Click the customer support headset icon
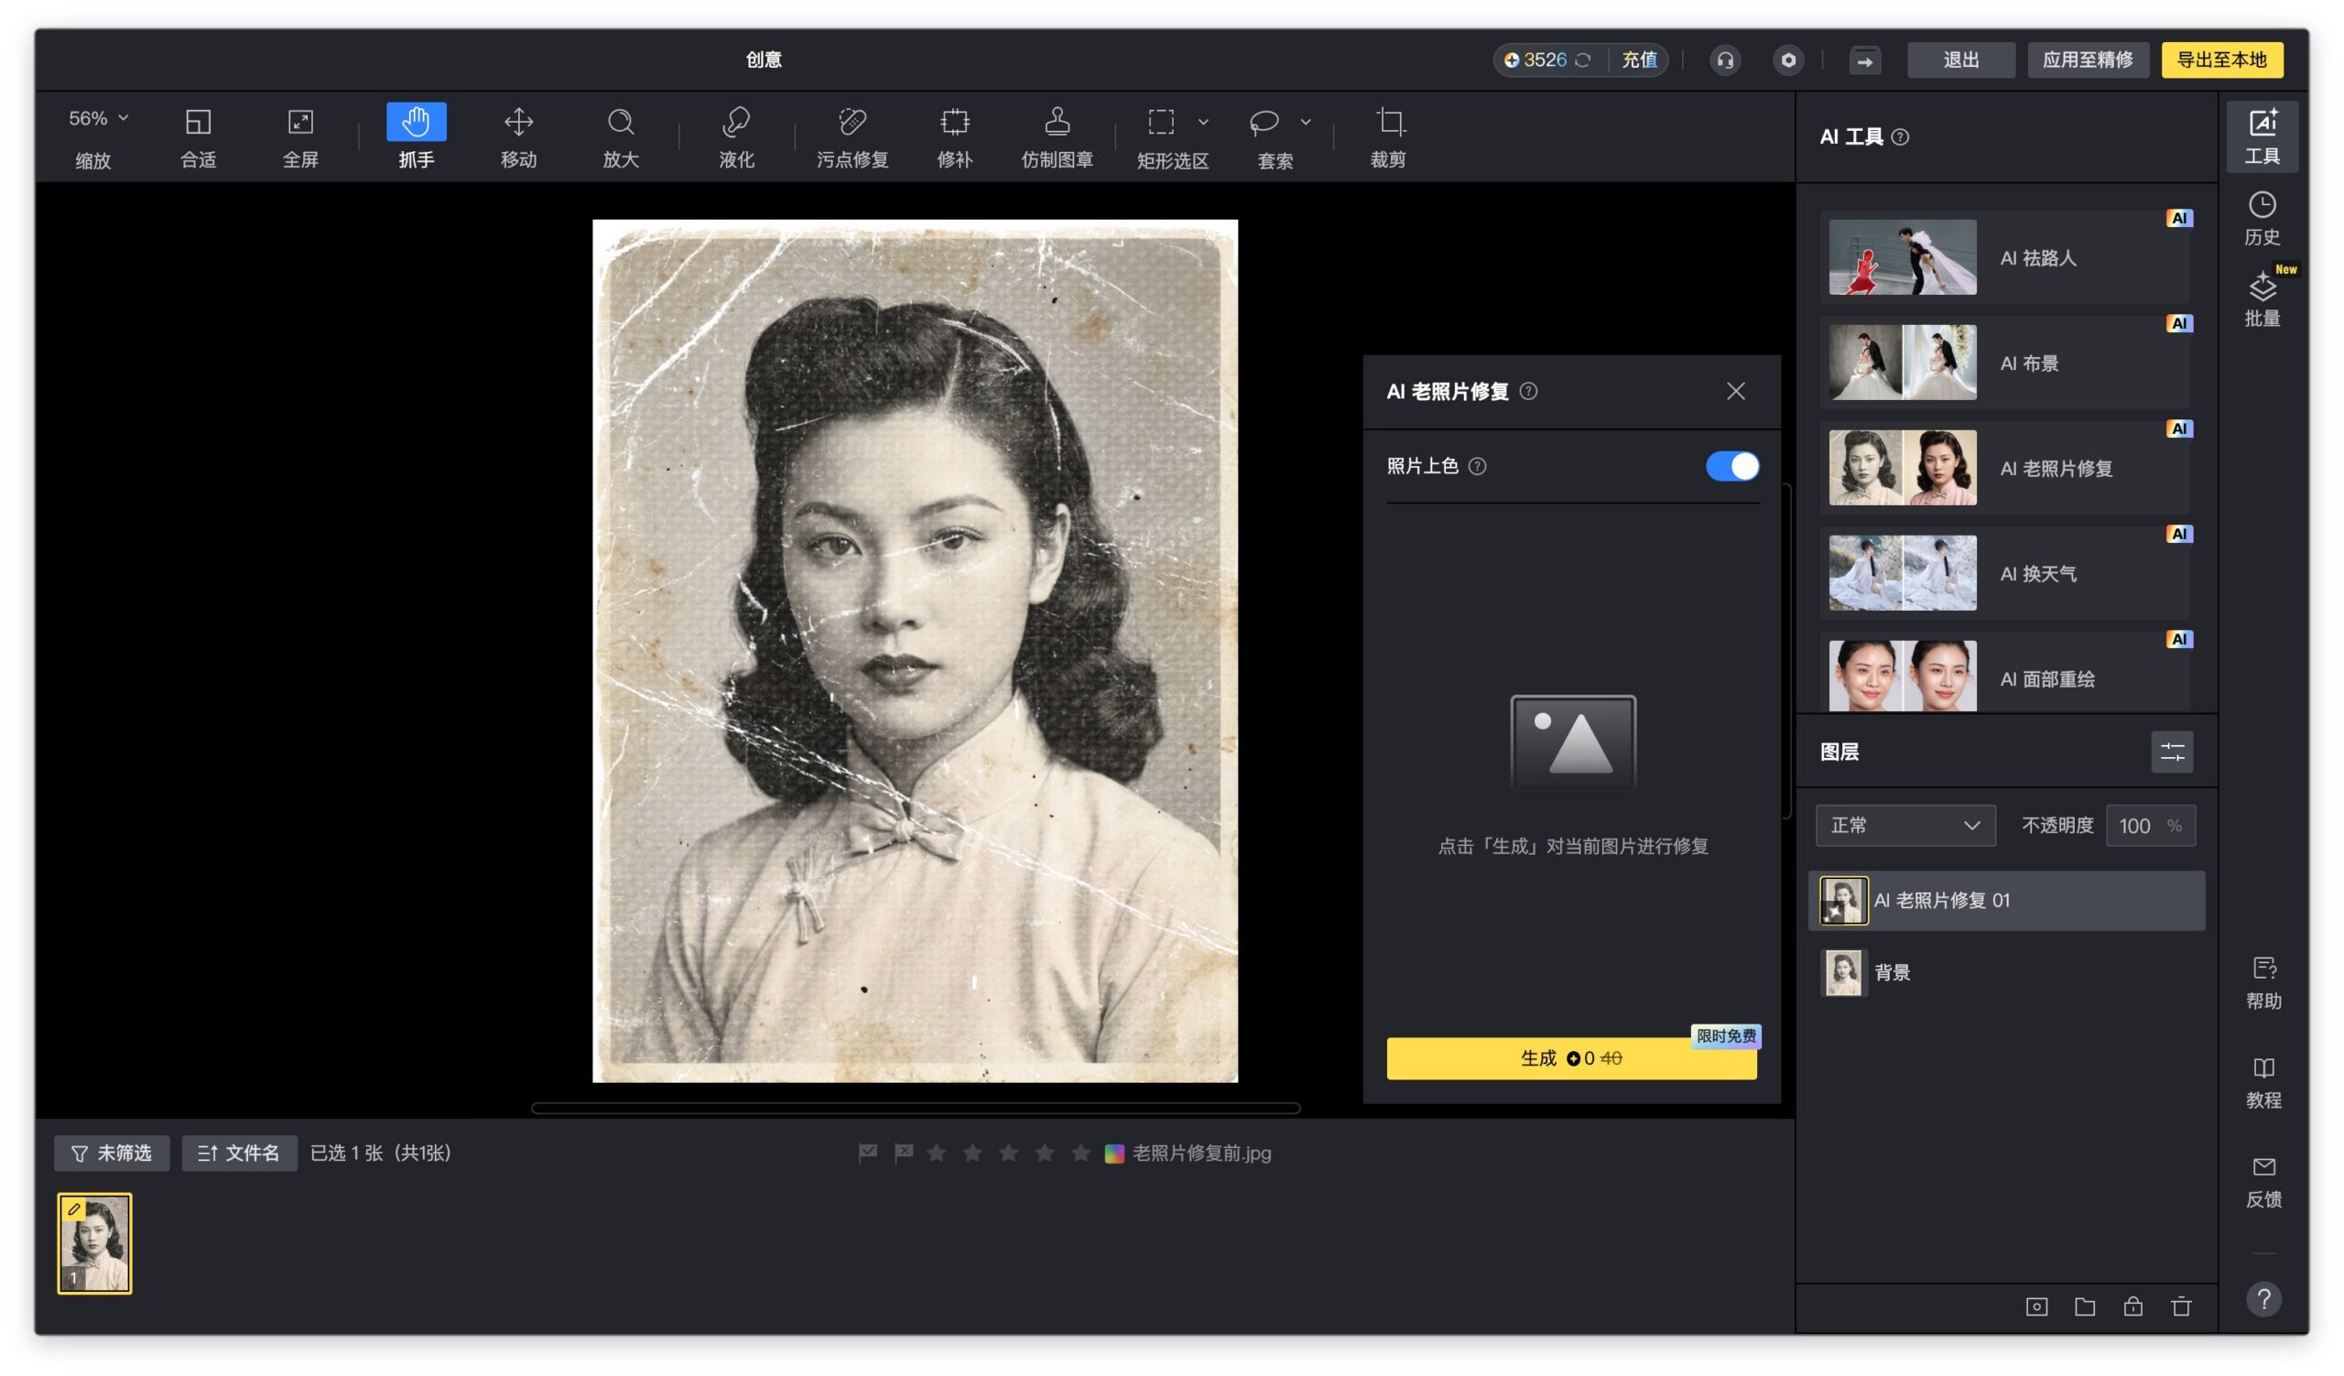This screenshot has height=1376, width=2344. 1724,60
